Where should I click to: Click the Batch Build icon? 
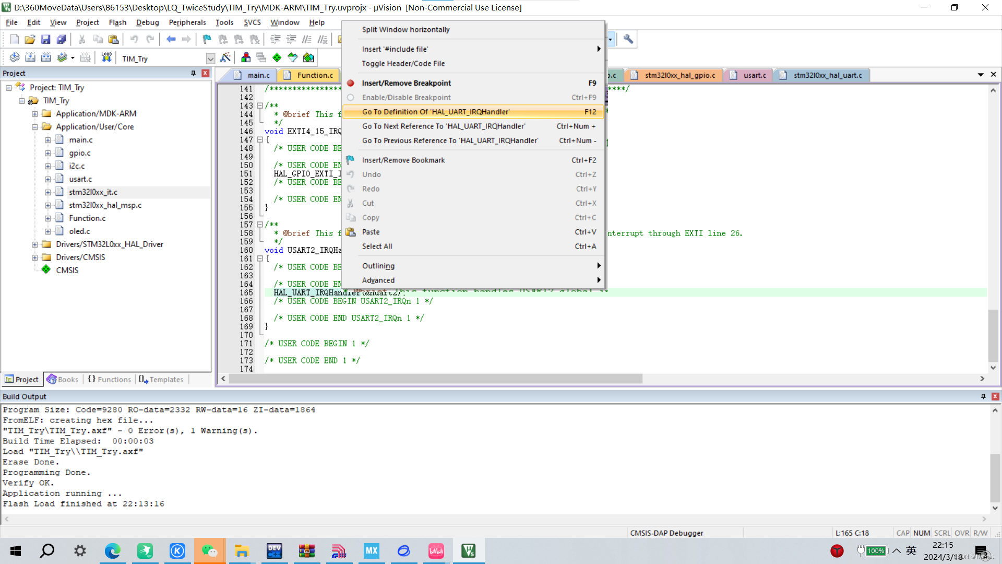tap(62, 57)
